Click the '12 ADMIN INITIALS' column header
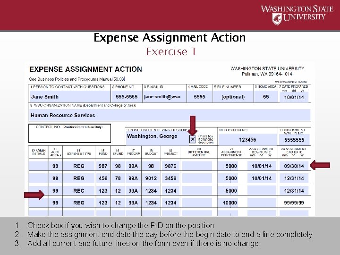The height and width of the screenshot is (255, 340). 38,152
